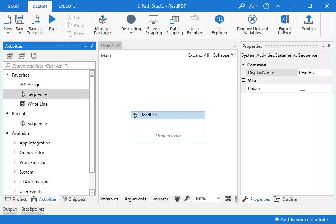336x224 pixels.
Task: Expand the UI Automation category
Action: coord(15,181)
